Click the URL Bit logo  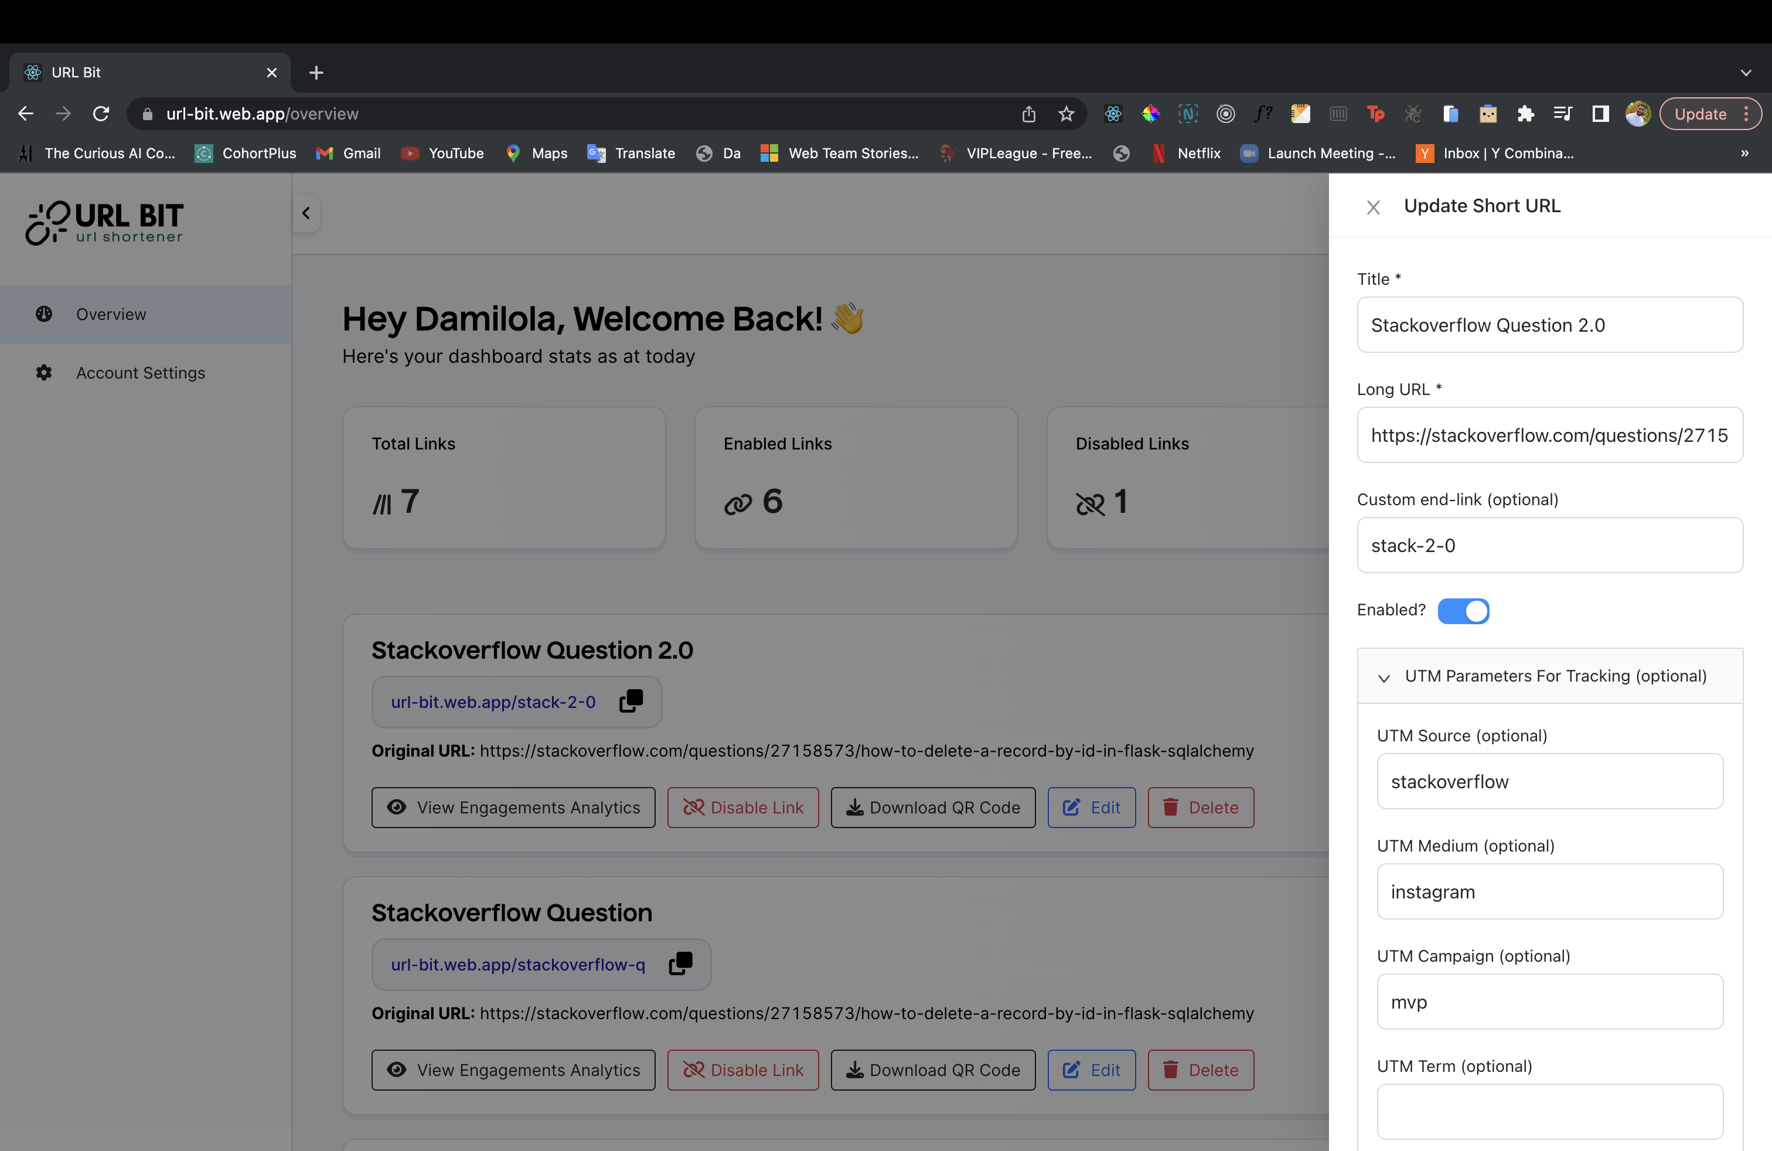pos(104,222)
